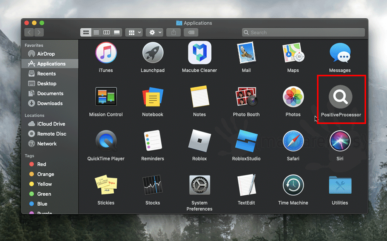Select Remote Disc in the sidebar
This screenshot has height=241, width=387.
coord(50,133)
